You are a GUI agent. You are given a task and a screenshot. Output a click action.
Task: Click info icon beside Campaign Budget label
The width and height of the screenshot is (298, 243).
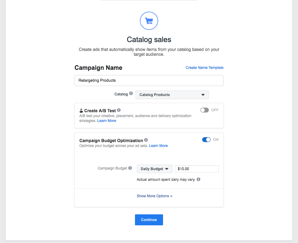point(130,168)
